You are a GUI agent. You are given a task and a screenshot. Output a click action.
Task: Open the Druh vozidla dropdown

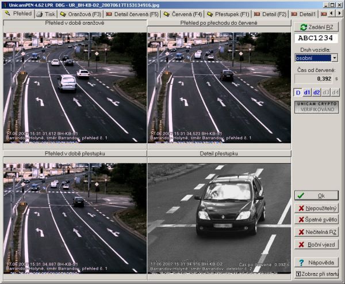pos(334,58)
